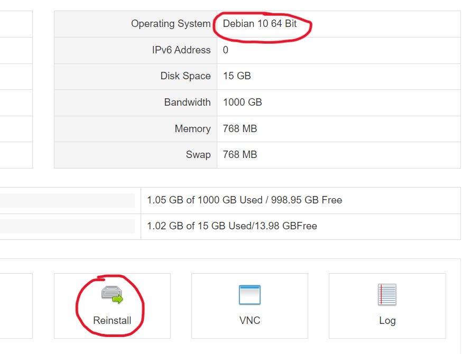Select the 1000 GB bandwidth value
Viewport: 471px width, 354px height.
pyautogui.click(x=242, y=103)
